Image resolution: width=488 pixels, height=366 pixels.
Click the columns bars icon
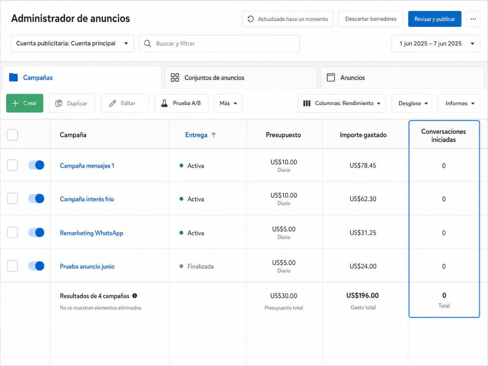click(x=307, y=103)
